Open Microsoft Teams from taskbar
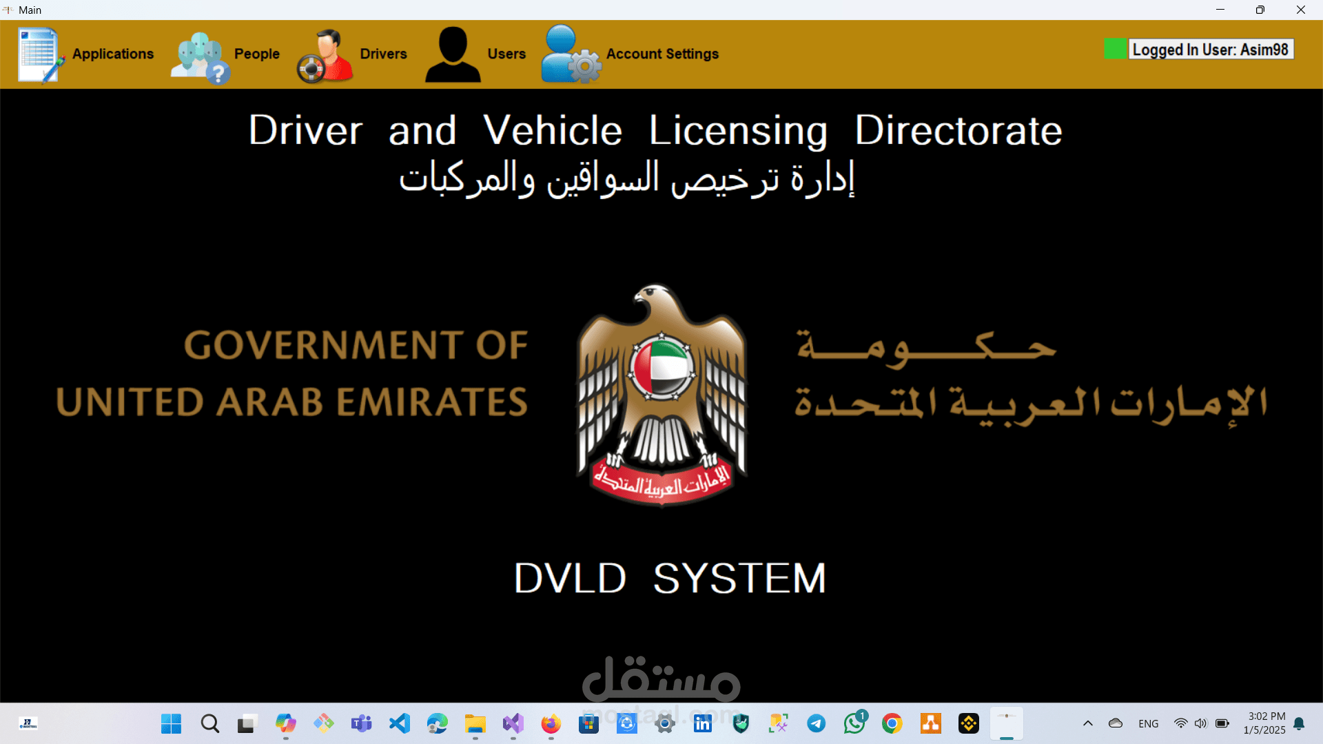This screenshot has height=744, width=1323. click(361, 724)
